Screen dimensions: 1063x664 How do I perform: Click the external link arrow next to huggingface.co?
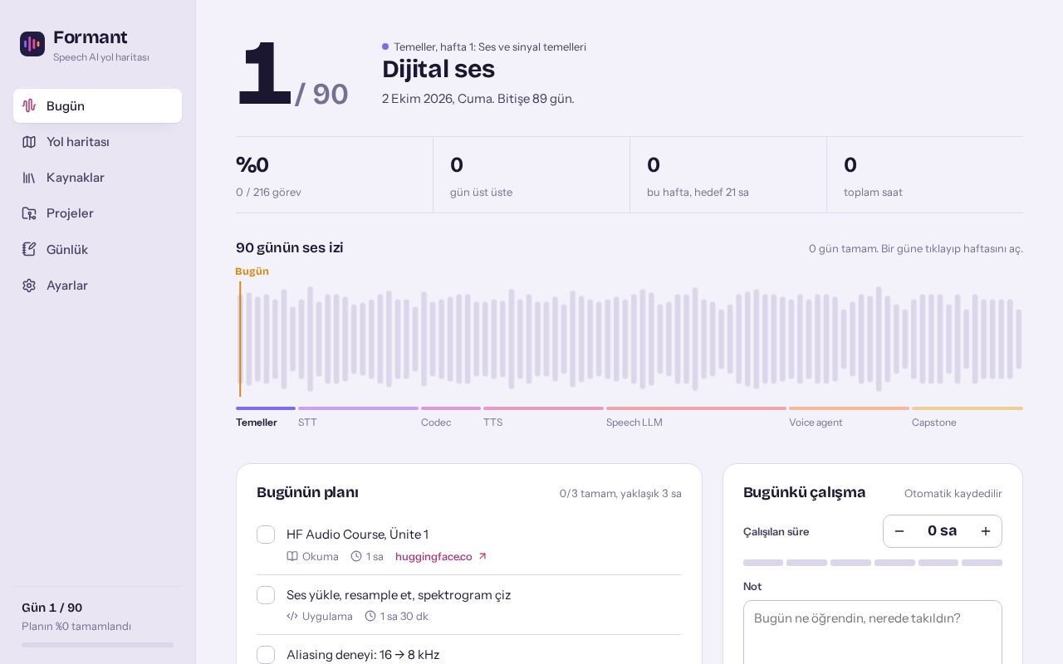(483, 556)
